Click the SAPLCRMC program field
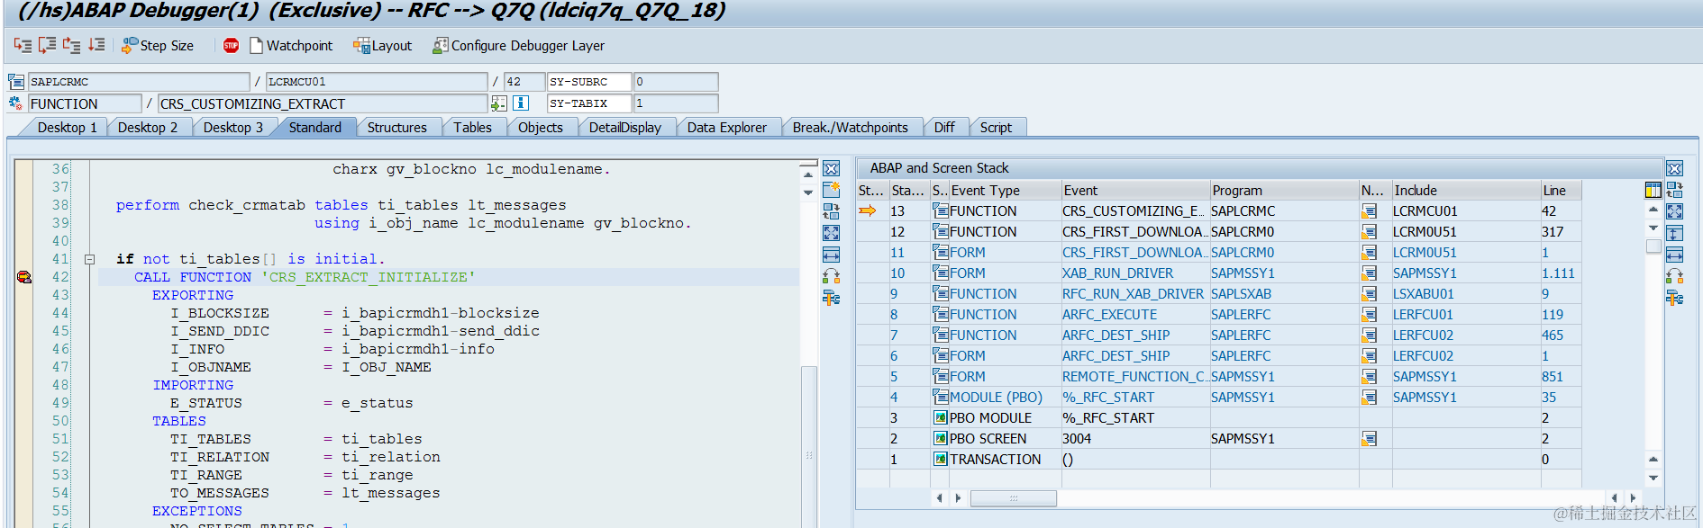This screenshot has width=1703, height=528. [x=139, y=81]
